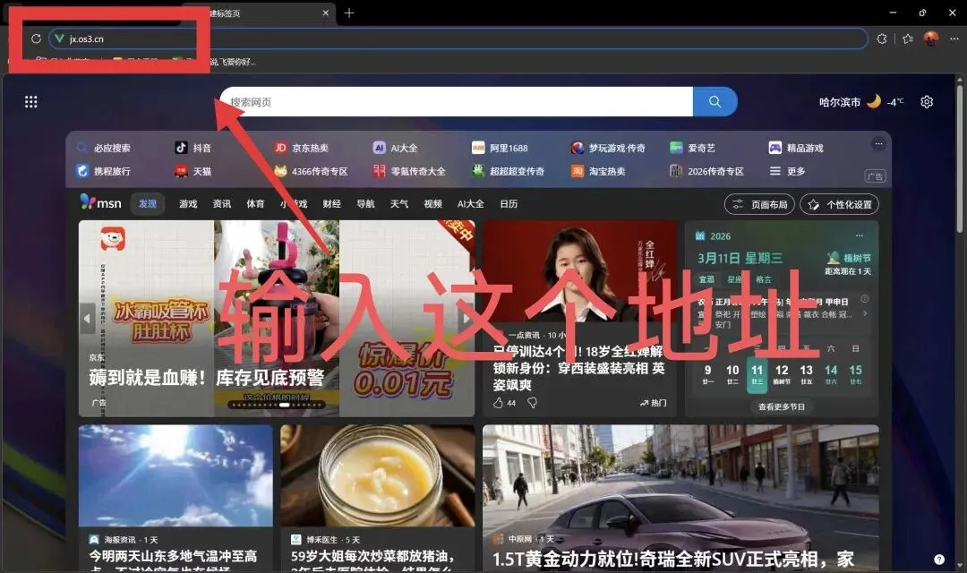Open the 阿里1688 shortcut
This screenshot has height=573, width=967.
[501, 148]
